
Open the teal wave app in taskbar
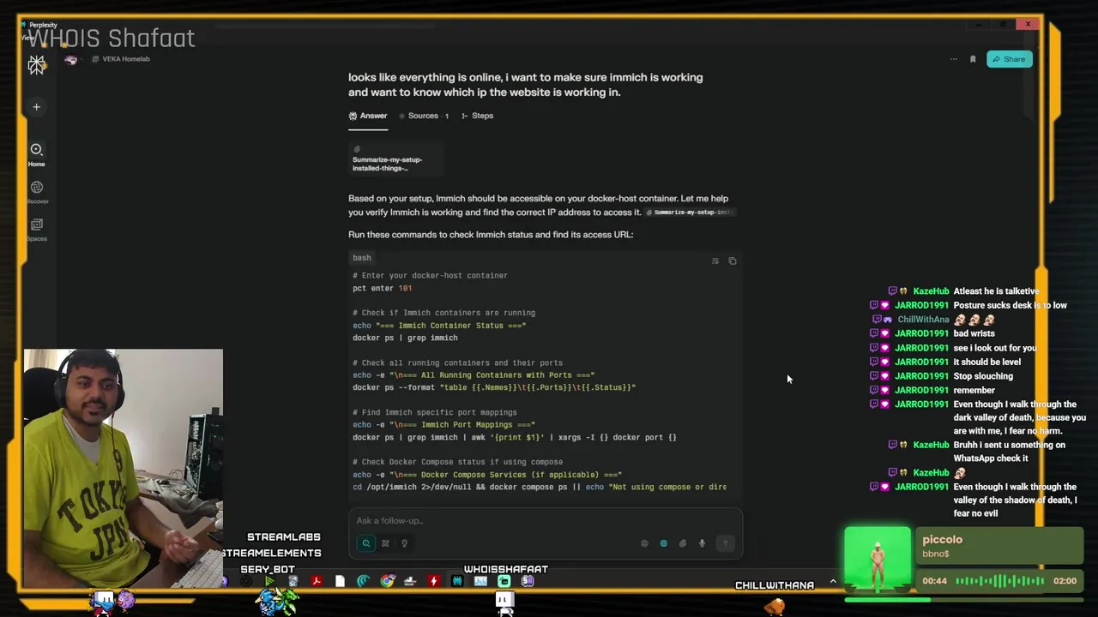point(363,581)
